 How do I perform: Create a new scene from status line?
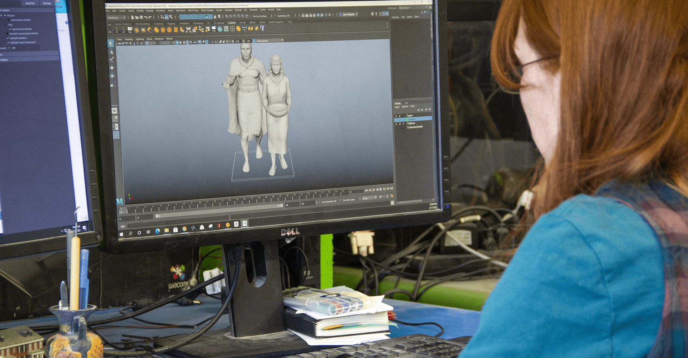pos(133,17)
